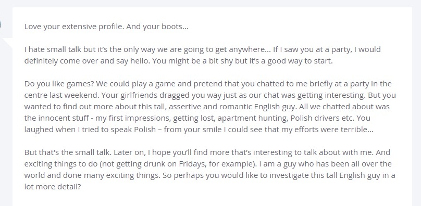Viewport: 421px width, 206px height.
Task: Click the phrase 'definitely come over and say hello'
Action: click(87, 61)
